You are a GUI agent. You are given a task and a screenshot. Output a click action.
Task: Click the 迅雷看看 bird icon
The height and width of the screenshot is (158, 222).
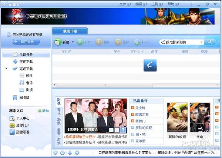(x=12, y=132)
